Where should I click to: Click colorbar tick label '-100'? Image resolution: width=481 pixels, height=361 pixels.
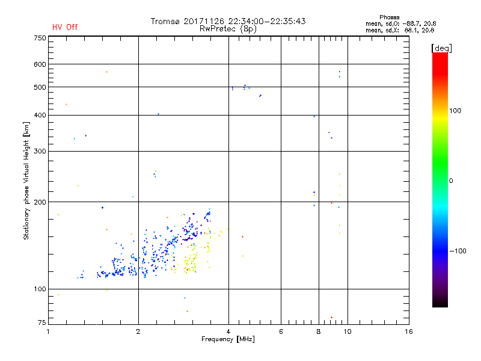[x=458, y=251]
